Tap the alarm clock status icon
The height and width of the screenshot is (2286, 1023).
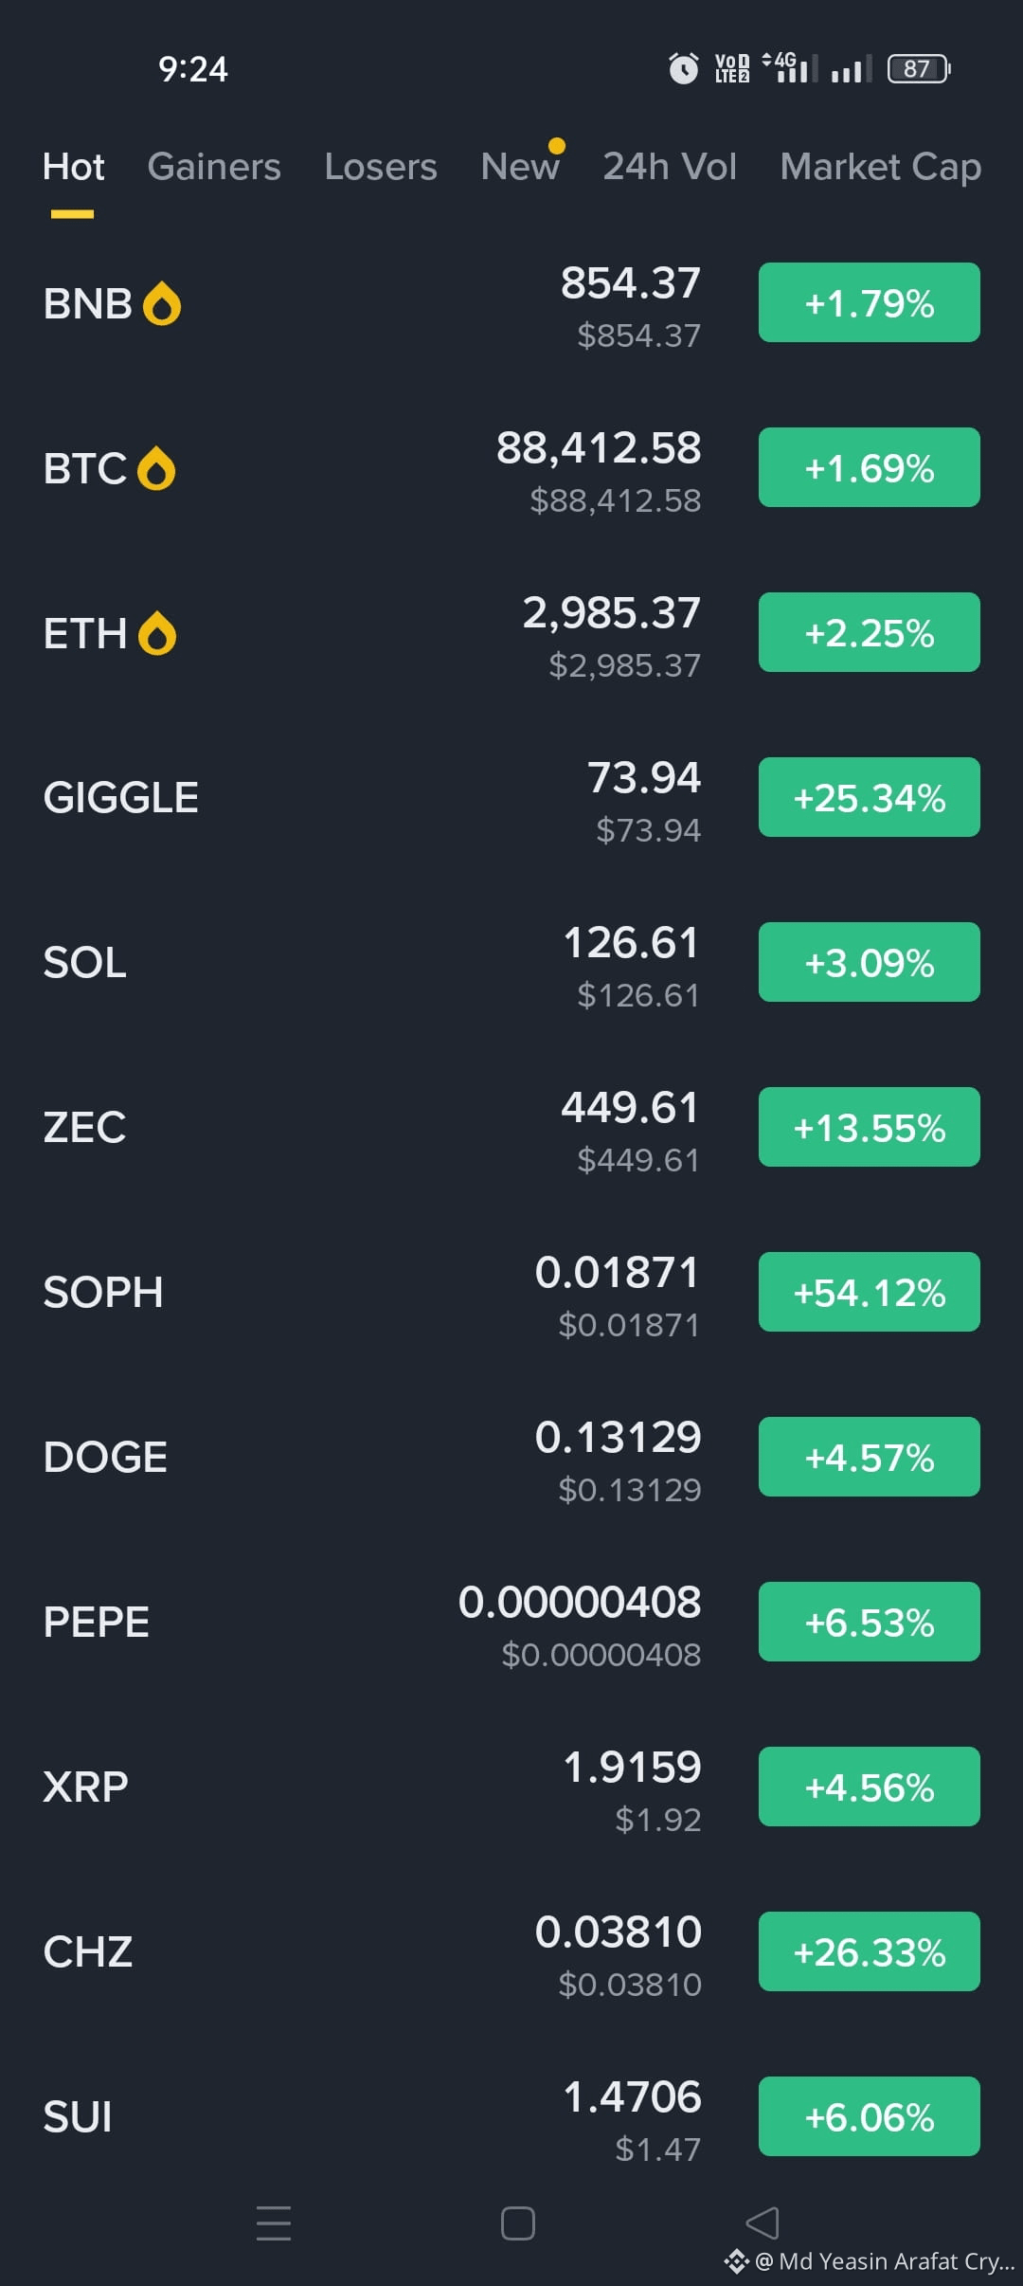click(683, 68)
